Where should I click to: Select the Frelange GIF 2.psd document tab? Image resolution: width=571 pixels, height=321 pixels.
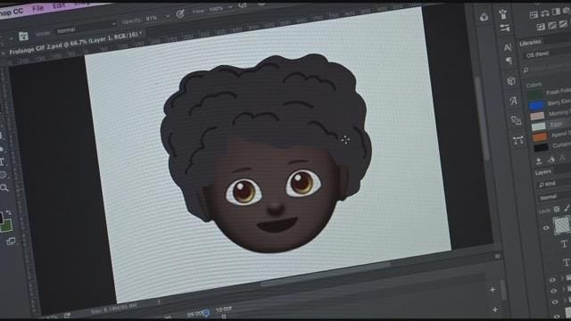(76, 44)
